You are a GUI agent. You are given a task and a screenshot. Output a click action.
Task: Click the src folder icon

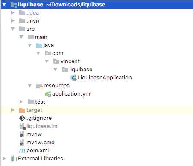tap(22, 29)
